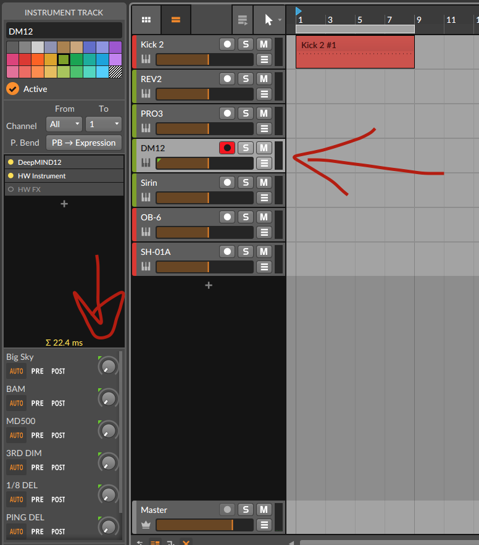Click the DM12 track name field
The height and width of the screenshot is (545, 479).
click(64, 31)
